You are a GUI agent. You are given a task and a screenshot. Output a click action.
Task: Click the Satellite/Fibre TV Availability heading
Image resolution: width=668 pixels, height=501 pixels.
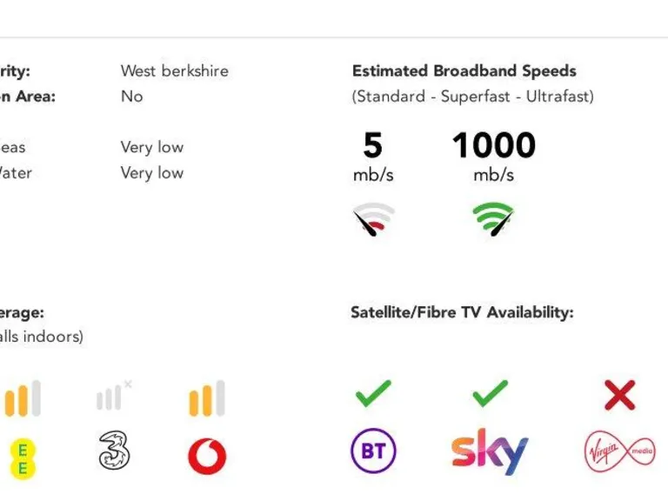pos(462,312)
